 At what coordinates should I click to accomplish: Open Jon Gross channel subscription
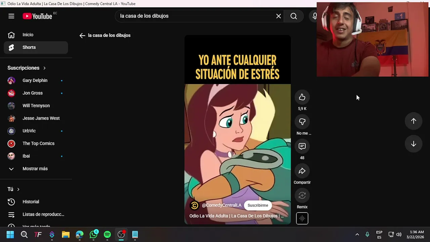click(x=36, y=93)
